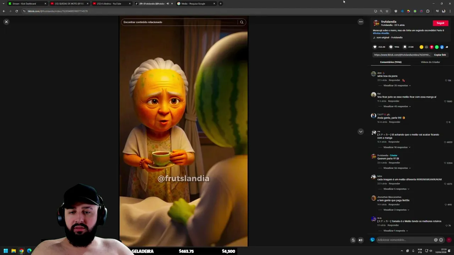Expand 5 replies under luiza's comment
This screenshot has height=255, width=454.
(396, 189)
